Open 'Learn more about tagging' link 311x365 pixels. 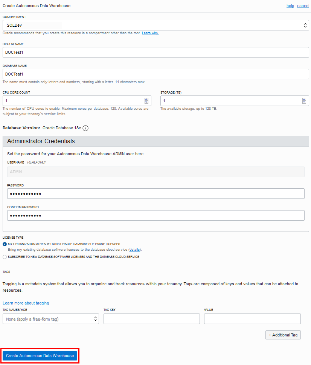(x=26, y=303)
